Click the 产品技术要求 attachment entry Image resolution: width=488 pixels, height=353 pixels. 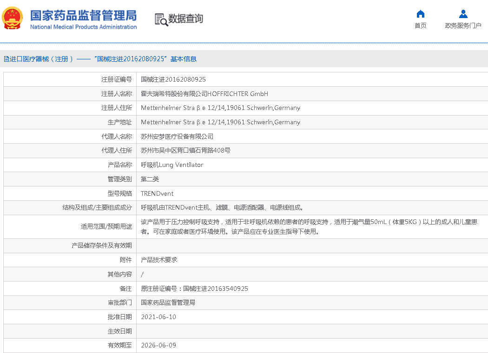click(159, 260)
